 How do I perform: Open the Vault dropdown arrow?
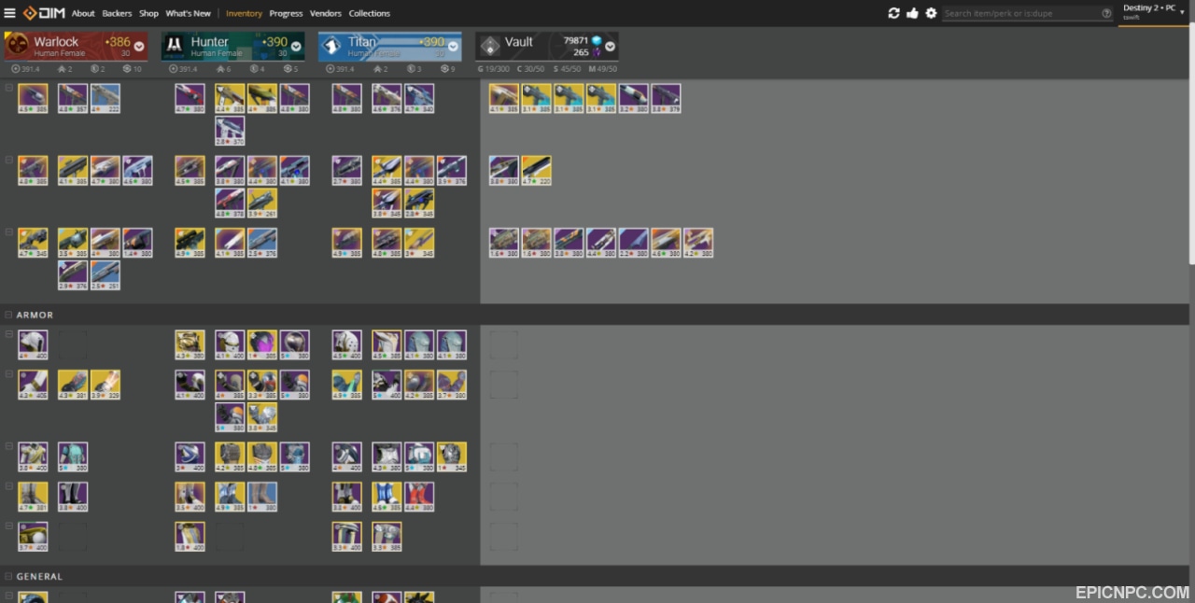(610, 46)
